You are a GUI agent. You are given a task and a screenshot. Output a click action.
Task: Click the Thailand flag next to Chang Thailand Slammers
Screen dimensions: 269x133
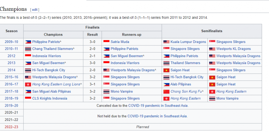pyautogui.click(x=28, y=49)
